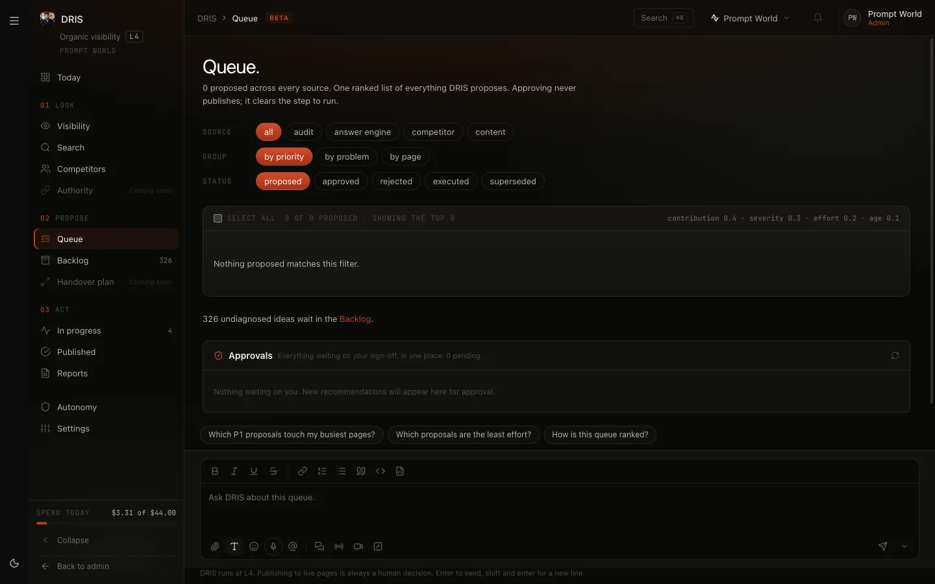Image resolution: width=935 pixels, height=584 pixels.
Task: Switch the theme with the moon icon
Action: (14, 563)
